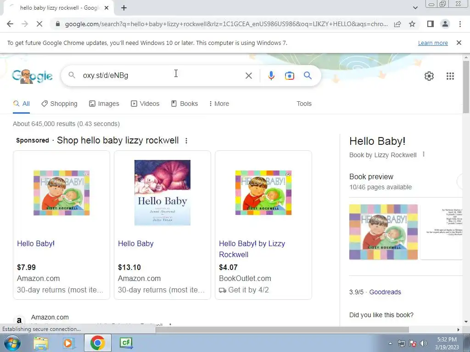The image size is (470, 352).
Task: Open a new browser tab
Action: pos(124,8)
